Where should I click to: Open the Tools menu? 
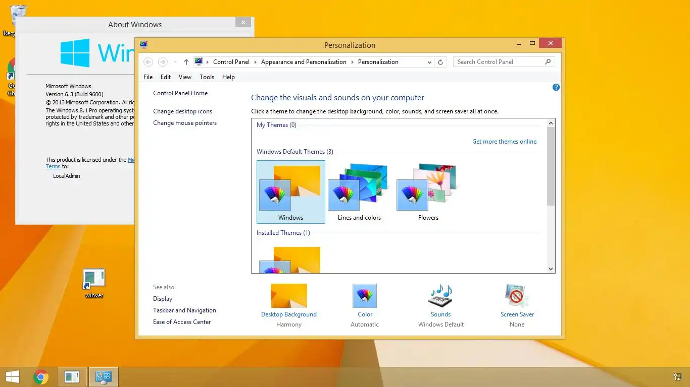pyautogui.click(x=207, y=77)
